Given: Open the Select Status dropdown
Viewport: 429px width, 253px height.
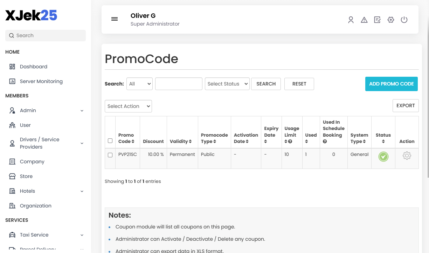Looking at the screenshot, I should [227, 84].
